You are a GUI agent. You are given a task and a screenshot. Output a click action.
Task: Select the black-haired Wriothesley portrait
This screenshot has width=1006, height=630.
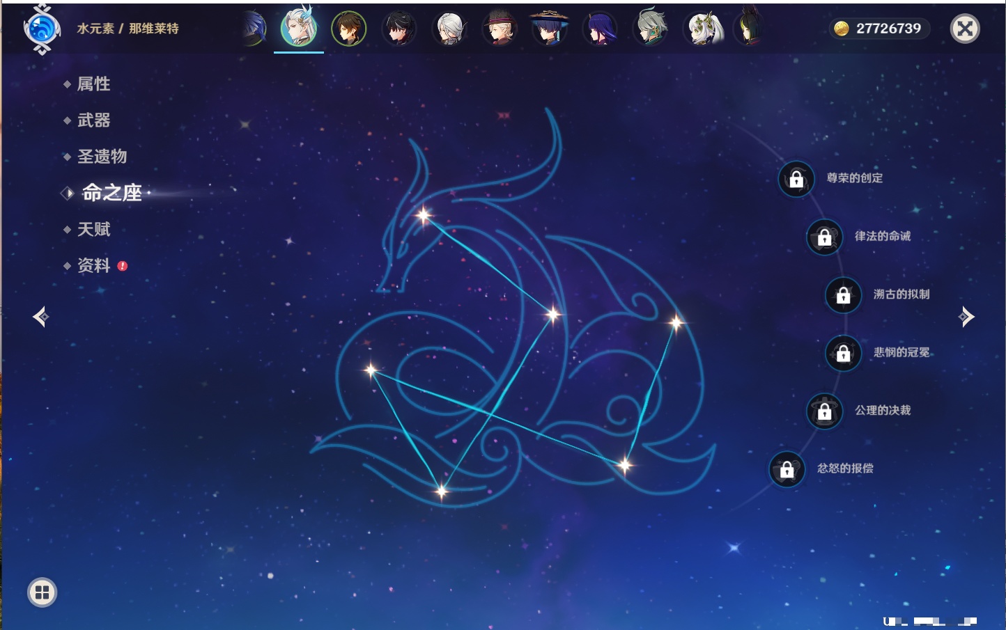[399, 29]
